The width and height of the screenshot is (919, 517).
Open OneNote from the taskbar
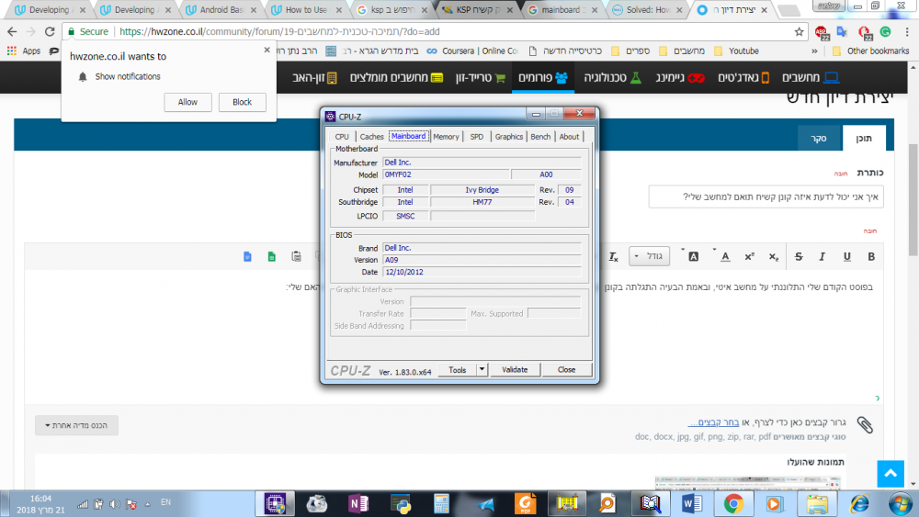click(x=358, y=503)
